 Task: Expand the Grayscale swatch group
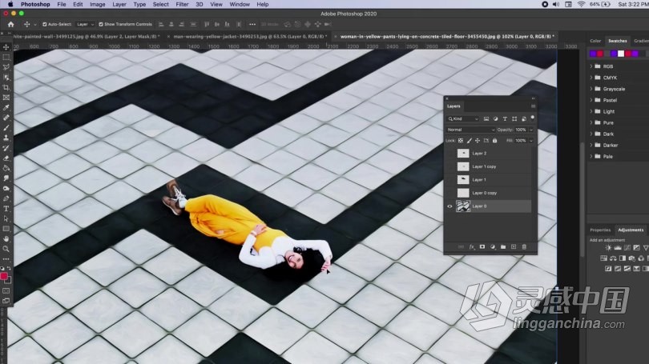coord(591,89)
